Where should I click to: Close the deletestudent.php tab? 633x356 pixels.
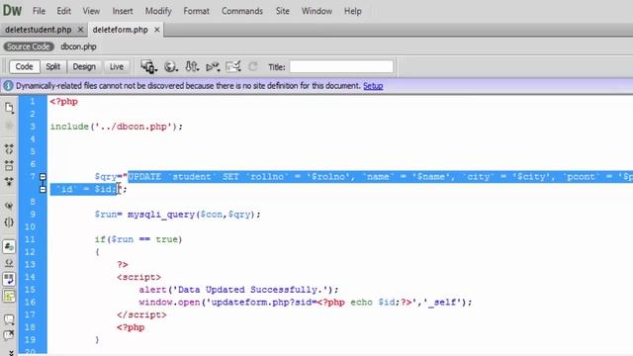pos(80,30)
